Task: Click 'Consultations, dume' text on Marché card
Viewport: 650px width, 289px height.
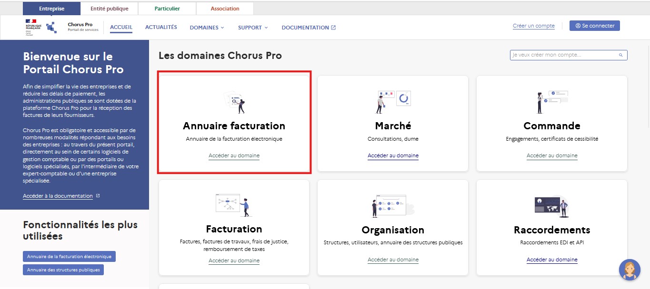Action: click(393, 139)
